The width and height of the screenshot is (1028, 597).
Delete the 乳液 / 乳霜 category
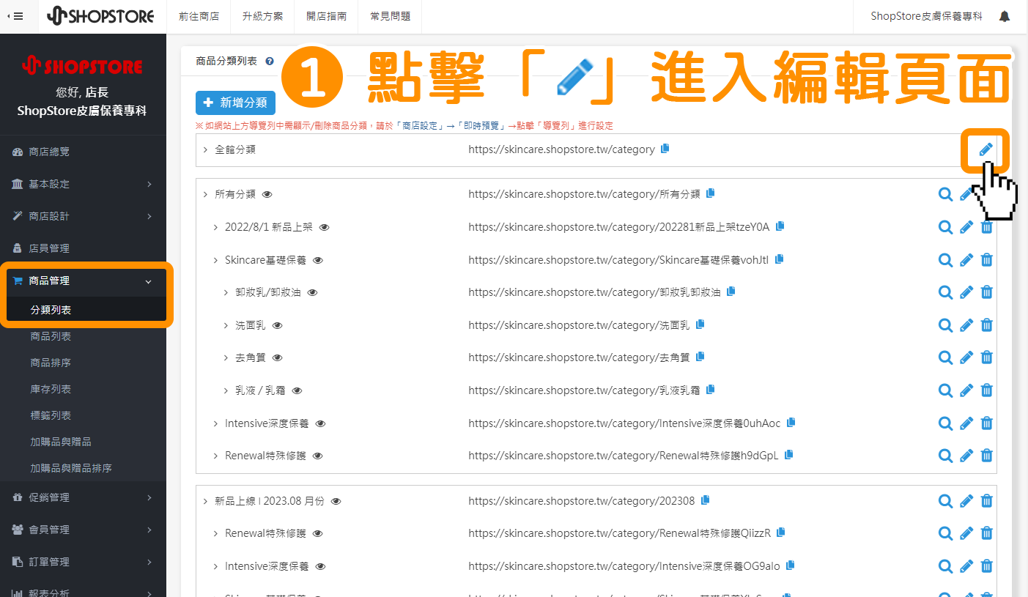987,390
